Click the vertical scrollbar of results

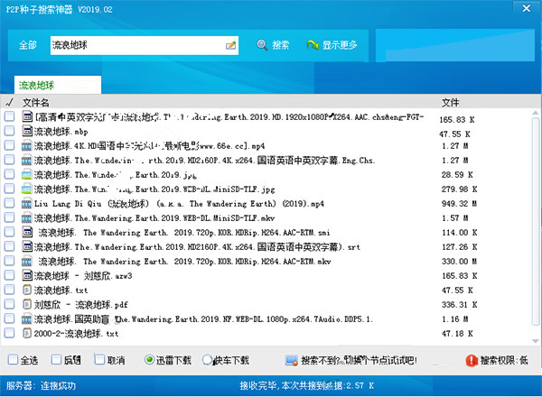click(x=535, y=221)
